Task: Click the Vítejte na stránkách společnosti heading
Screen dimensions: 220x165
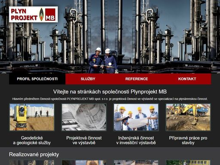Action: click(110, 92)
